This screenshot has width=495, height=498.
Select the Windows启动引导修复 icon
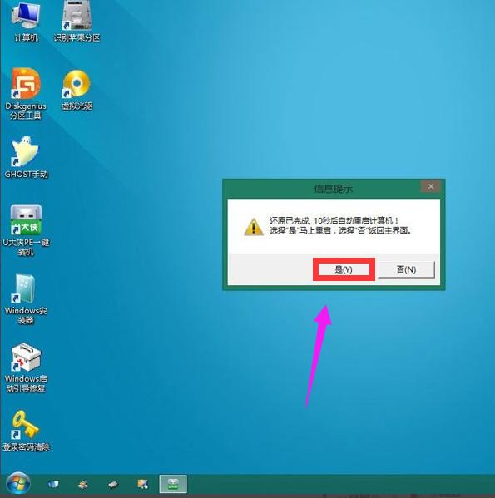pos(26,367)
